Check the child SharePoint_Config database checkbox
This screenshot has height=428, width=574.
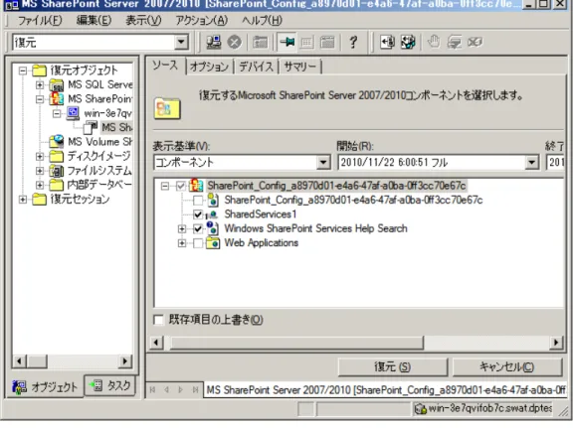(x=198, y=201)
